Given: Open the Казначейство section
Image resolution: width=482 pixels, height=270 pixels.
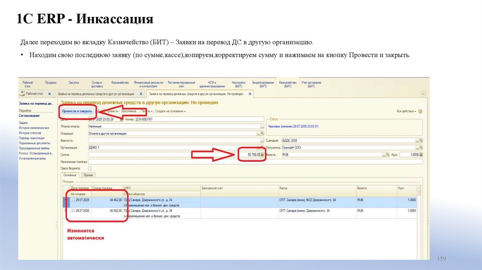Looking at the screenshot, I should coord(120,83).
